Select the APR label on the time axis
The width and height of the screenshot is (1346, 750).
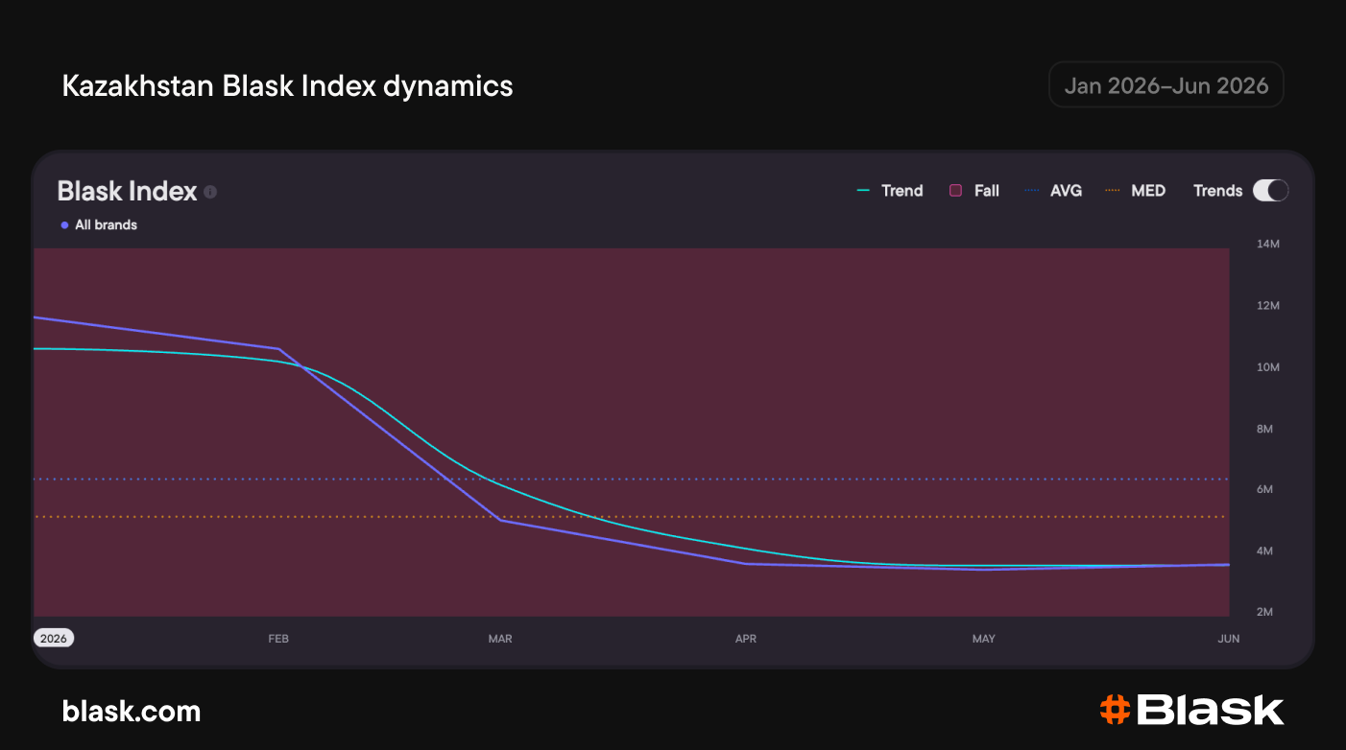pyautogui.click(x=746, y=639)
